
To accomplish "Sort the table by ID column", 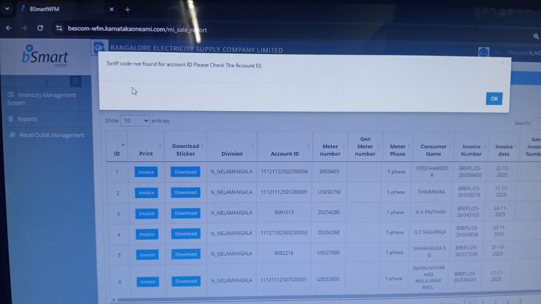I will (117, 147).
